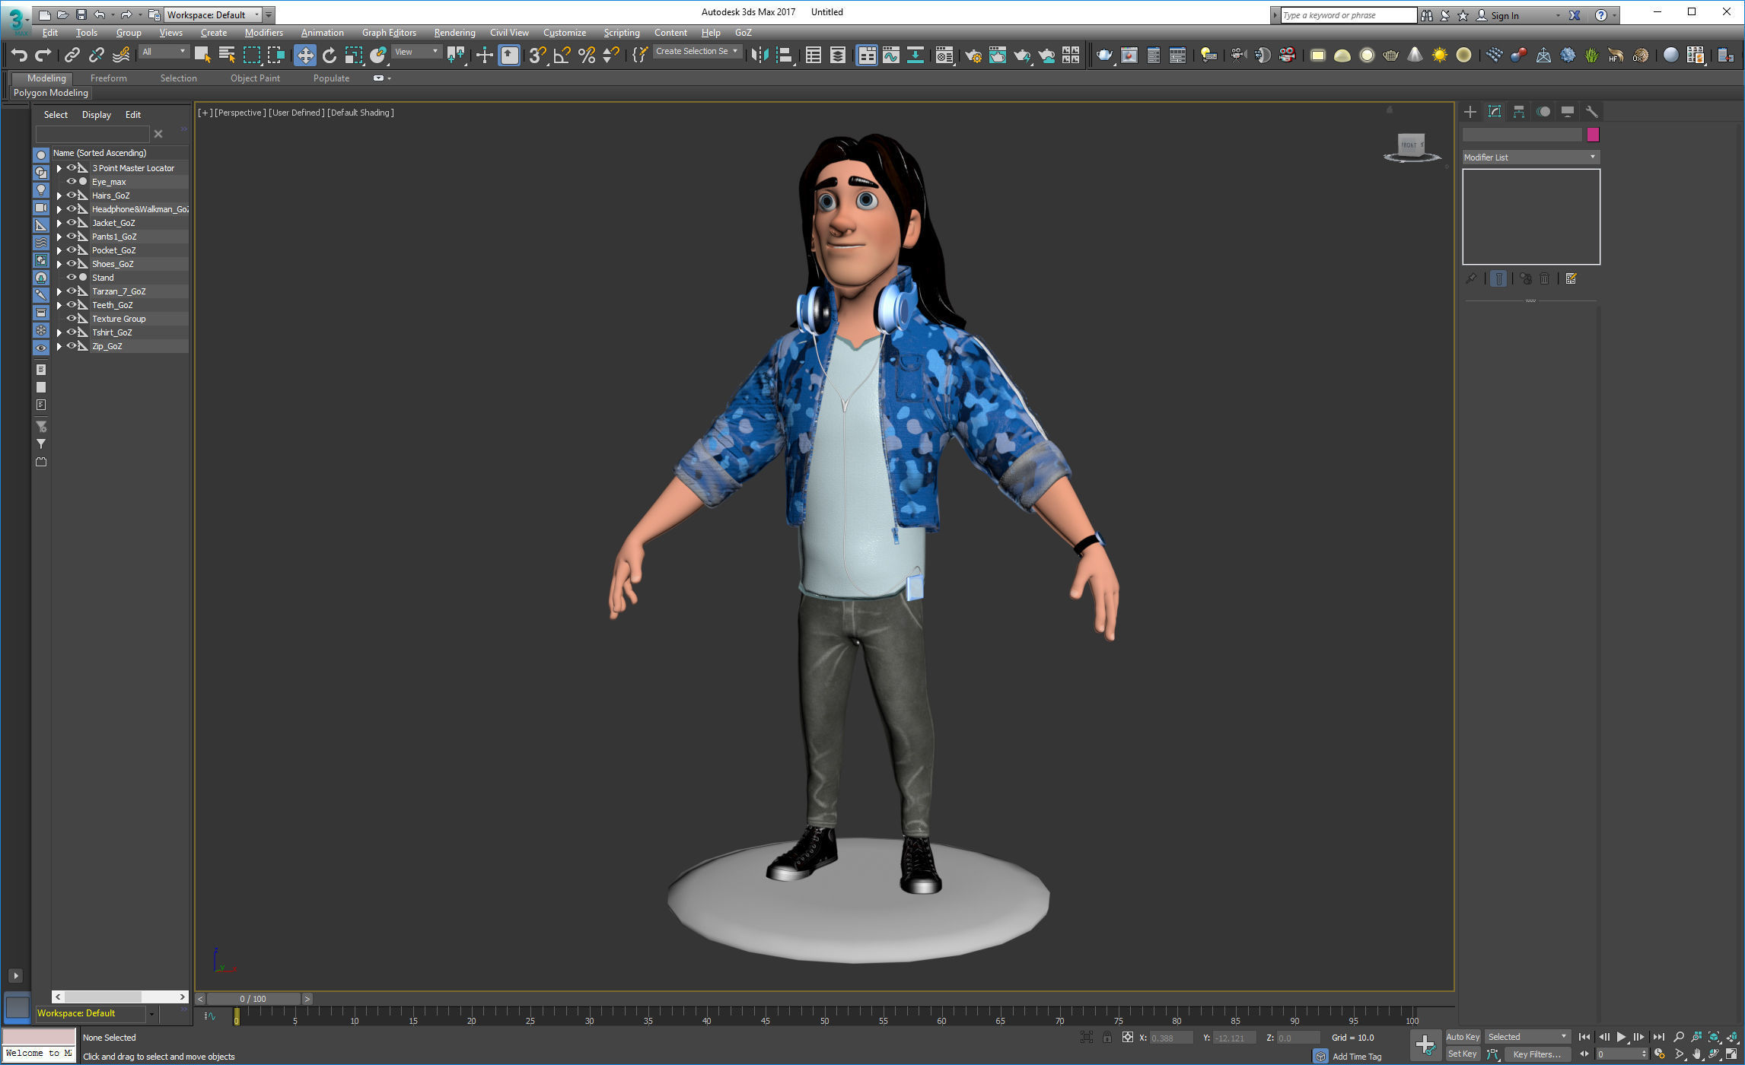Open the Rendering menu
This screenshot has height=1065, width=1745.
click(x=454, y=33)
